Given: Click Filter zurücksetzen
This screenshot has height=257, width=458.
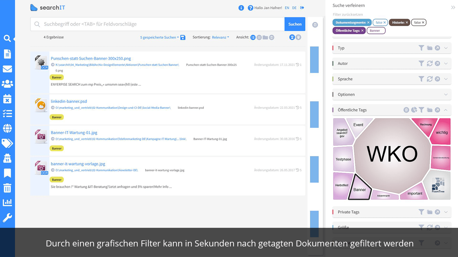Looking at the screenshot, I should pyautogui.click(x=348, y=14).
